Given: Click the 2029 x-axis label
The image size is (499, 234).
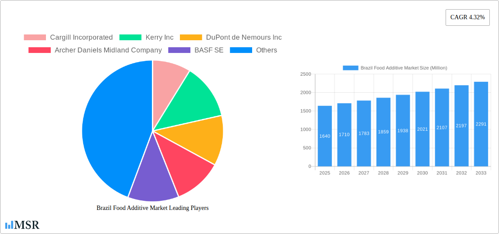Looking at the screenshot, I should click(403, 173).
